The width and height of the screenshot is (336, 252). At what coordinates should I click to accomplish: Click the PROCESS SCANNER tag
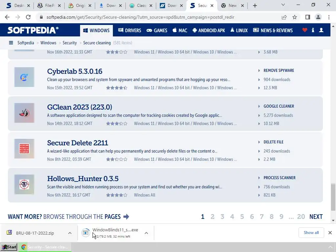pyautogui.click(x=280, y=178)
